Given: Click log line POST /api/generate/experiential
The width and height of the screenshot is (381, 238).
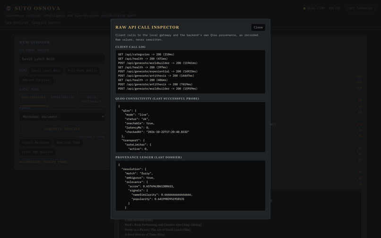Looking at the screenshot, I should point(158,71).
